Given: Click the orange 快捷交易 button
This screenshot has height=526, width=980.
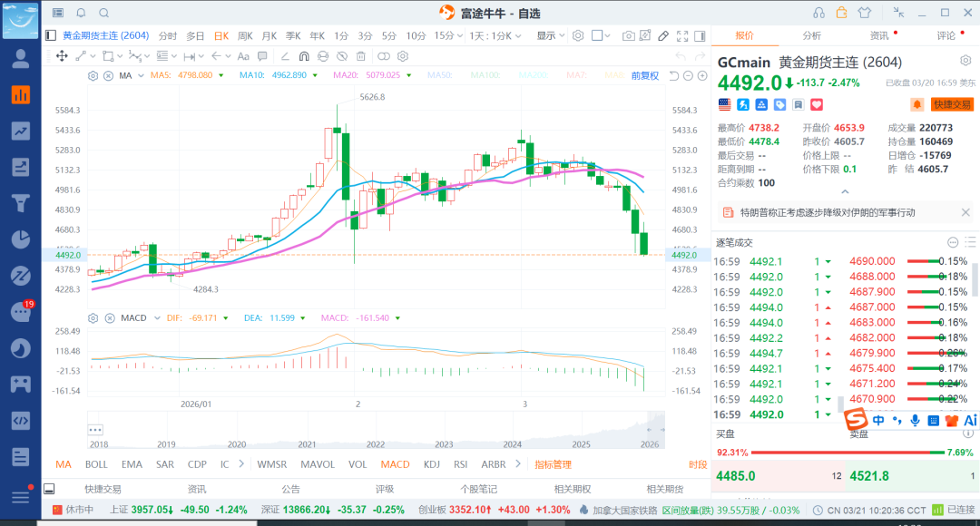Looking at the screenshot, I should pyautogui.click(x=952, y=104).
